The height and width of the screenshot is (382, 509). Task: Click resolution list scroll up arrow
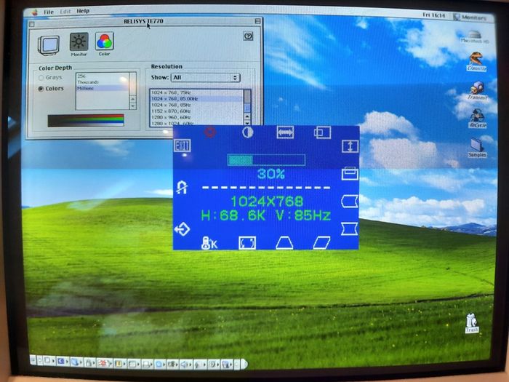point(247,116)
